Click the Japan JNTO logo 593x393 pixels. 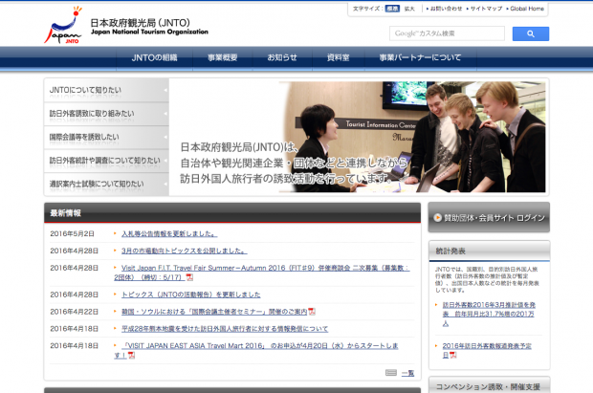point(61,26)
